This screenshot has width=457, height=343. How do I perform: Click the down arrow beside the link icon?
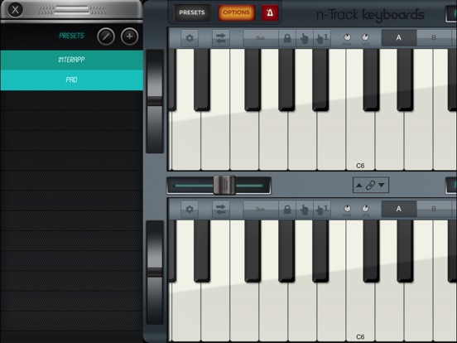(382, 186)
